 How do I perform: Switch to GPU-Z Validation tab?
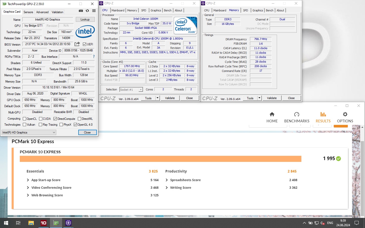(58, 12)
